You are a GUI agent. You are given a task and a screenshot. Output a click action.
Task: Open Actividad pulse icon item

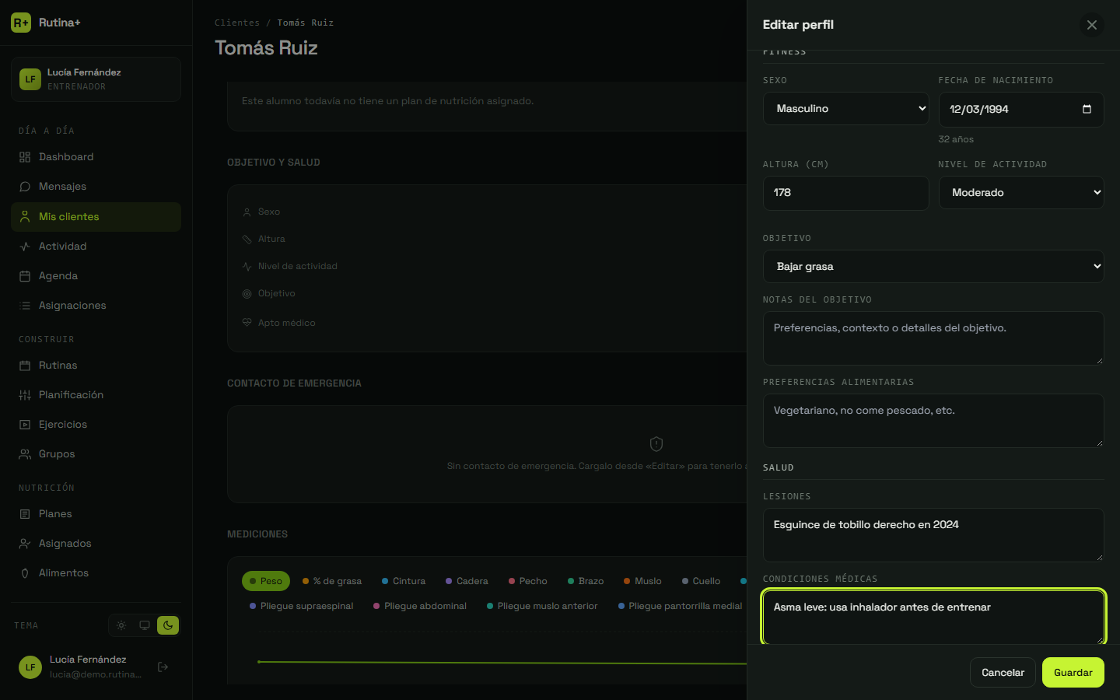[x=96, y=247]
